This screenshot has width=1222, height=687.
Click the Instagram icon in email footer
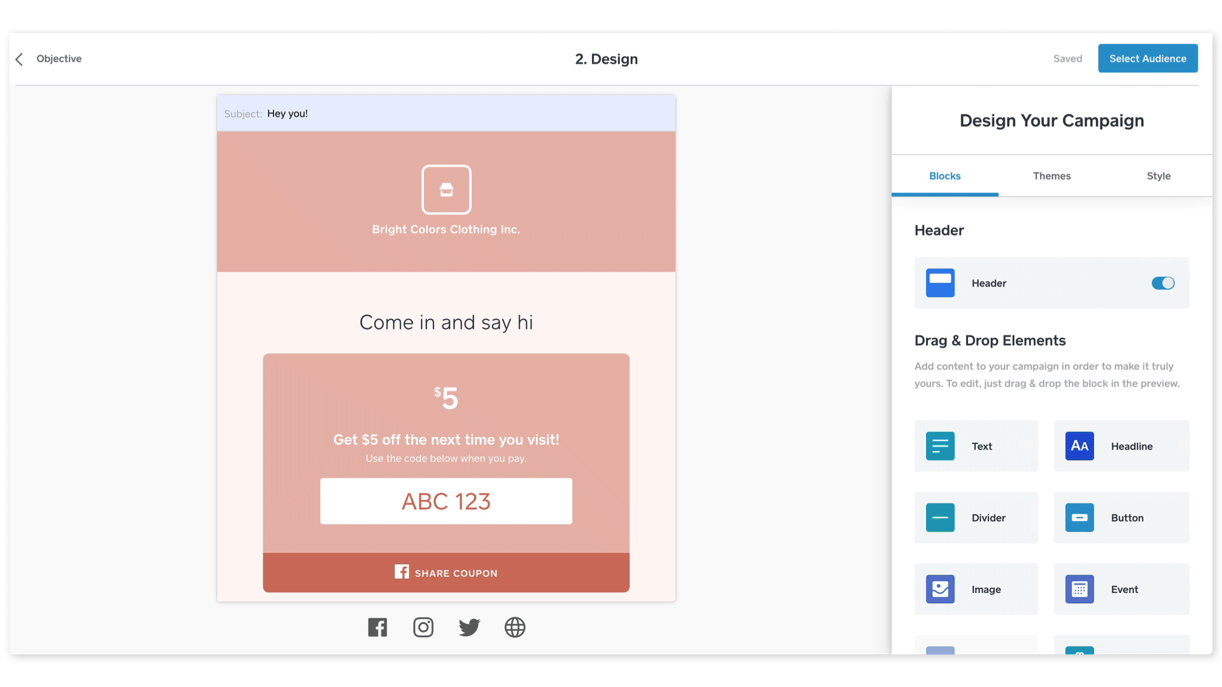[x=423, y=627]
